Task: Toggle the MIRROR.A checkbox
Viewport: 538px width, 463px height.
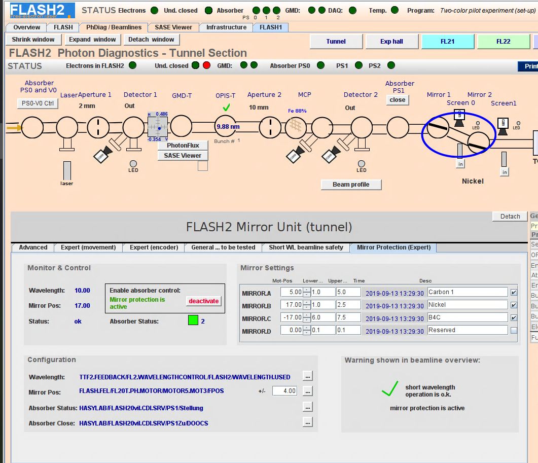Action: point(513,293)
